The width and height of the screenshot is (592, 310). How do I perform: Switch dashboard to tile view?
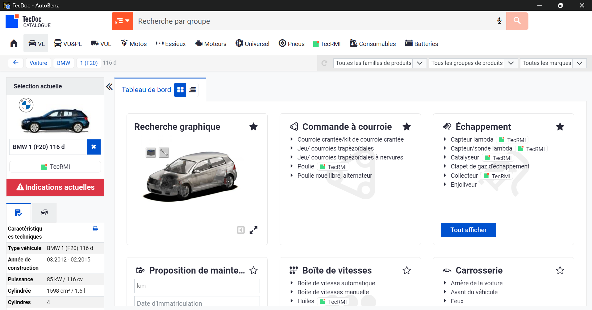click(x=180, y=90)
